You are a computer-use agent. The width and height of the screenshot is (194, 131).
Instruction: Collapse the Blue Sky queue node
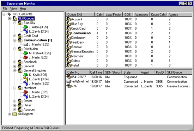(x=15, y=23)
